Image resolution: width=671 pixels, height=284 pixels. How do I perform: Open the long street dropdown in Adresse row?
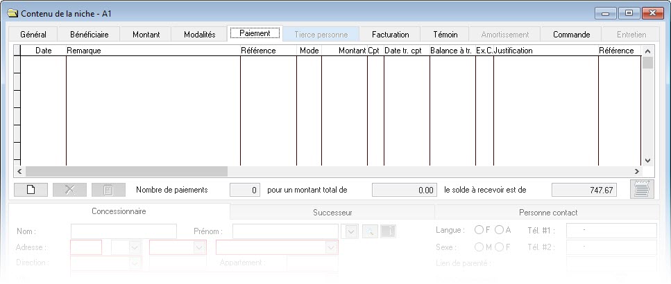point(331,247)
